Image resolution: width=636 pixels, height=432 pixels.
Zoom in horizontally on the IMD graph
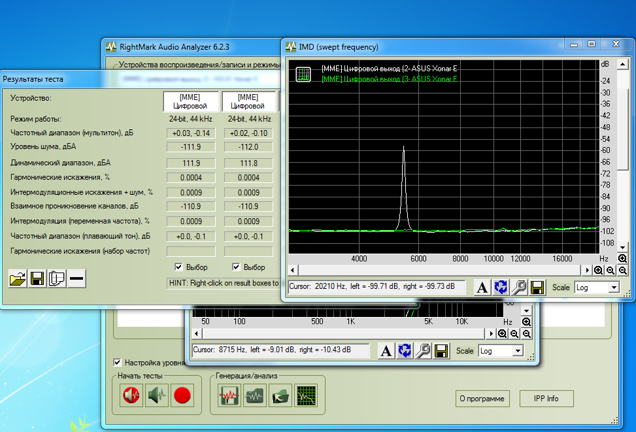click(598, 270)
